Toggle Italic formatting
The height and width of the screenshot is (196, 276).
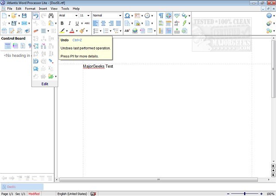click(x=69, y=23)
